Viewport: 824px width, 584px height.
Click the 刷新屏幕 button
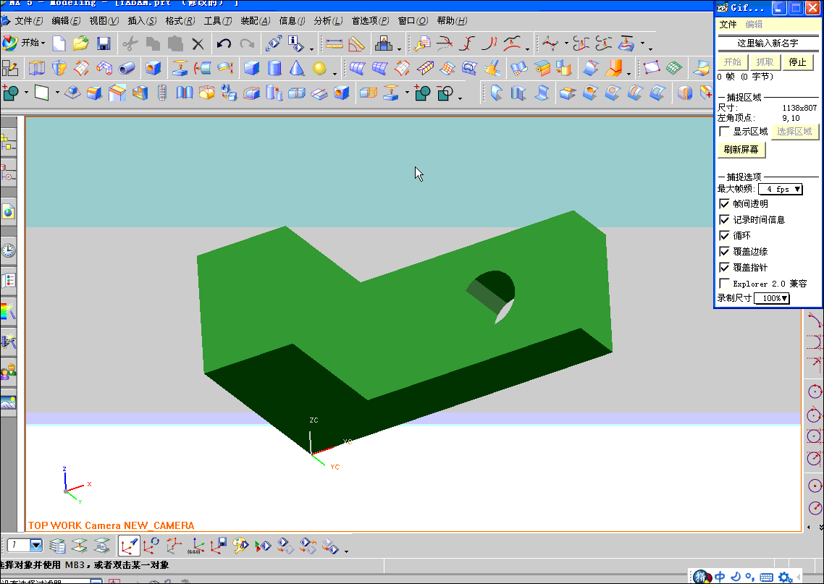[x=741, y=150]
